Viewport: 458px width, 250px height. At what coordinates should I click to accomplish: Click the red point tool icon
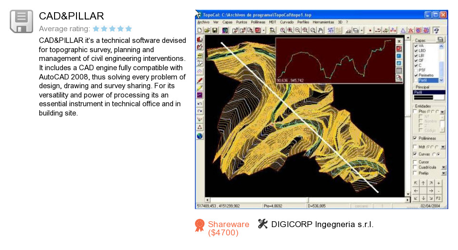point(370,30)
